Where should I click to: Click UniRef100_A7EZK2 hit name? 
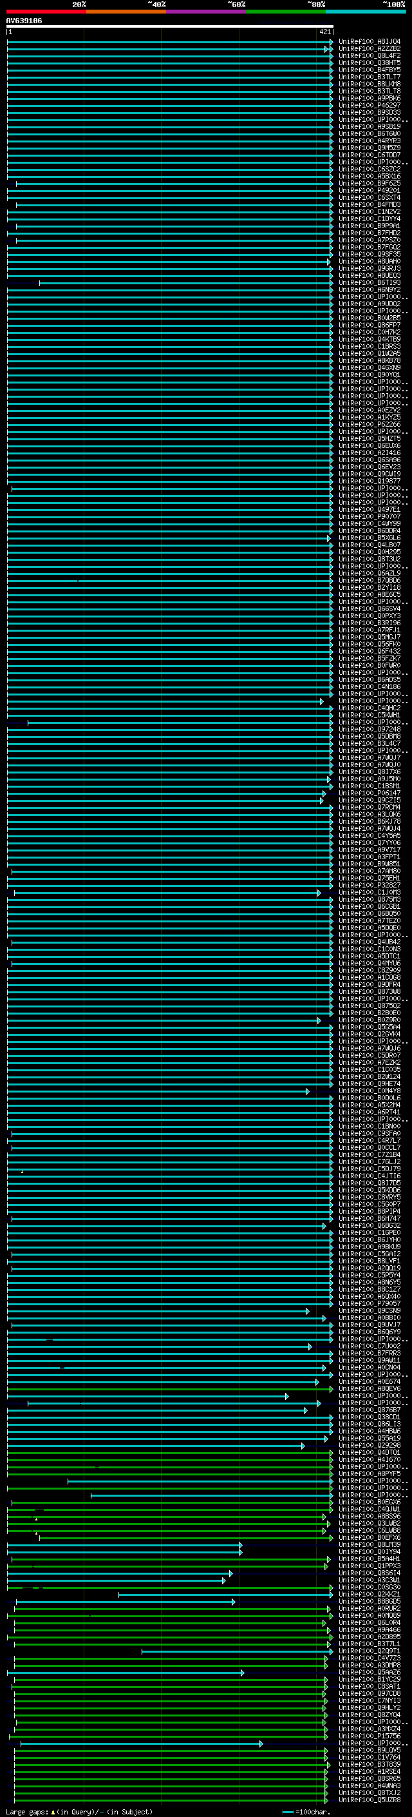[370, 1062]
